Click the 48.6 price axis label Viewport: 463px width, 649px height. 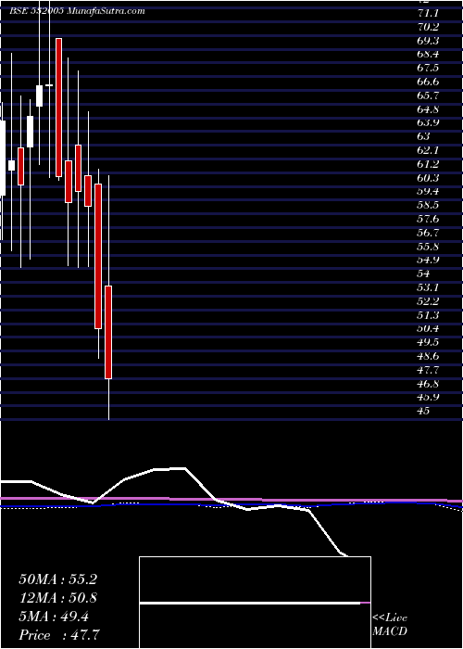[x=428, y=355]
